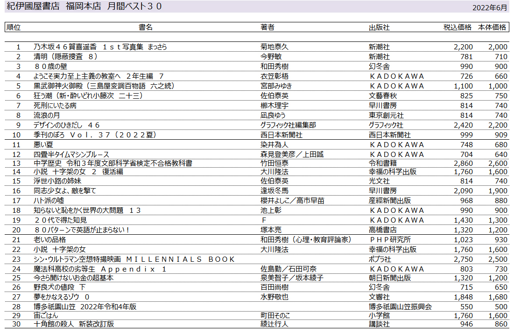Select title 乃木坂46賀喜遥香 1st写真集 まっさら
This screenshot has height=333, width=514.
100,47
